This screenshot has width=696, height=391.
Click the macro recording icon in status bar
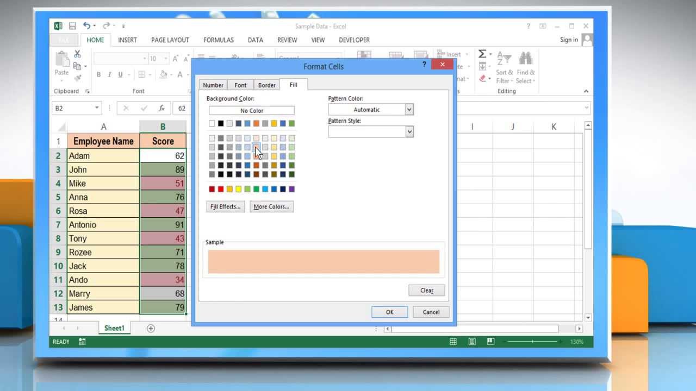(82, 342)
